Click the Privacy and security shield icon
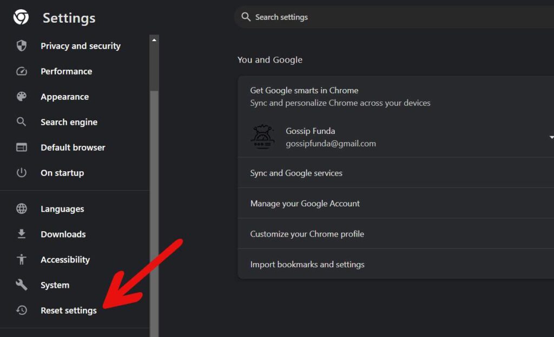This screenshot has width=554, height=337. [22, 45]
